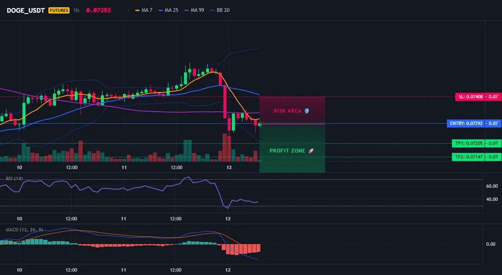Screen dimensions: 502x275
Task: Click the SL: 0.07408 price label
Action: 470,97
